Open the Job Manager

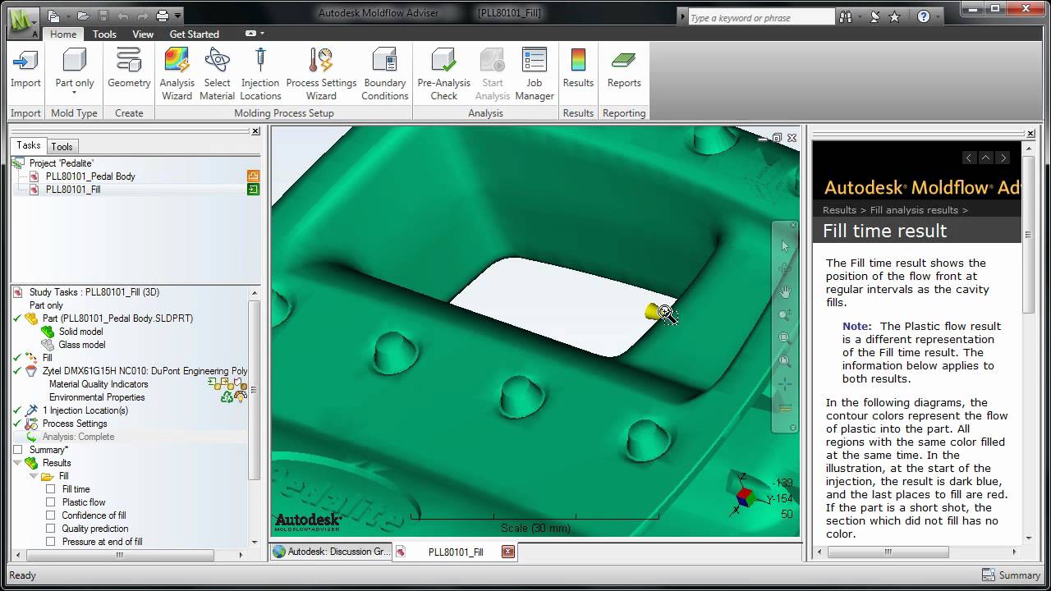(535, 74)
